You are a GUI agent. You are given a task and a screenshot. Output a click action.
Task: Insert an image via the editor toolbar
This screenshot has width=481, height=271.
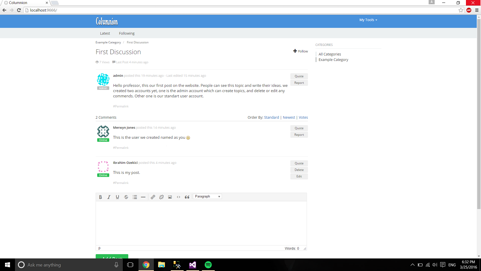pos(170,197)
